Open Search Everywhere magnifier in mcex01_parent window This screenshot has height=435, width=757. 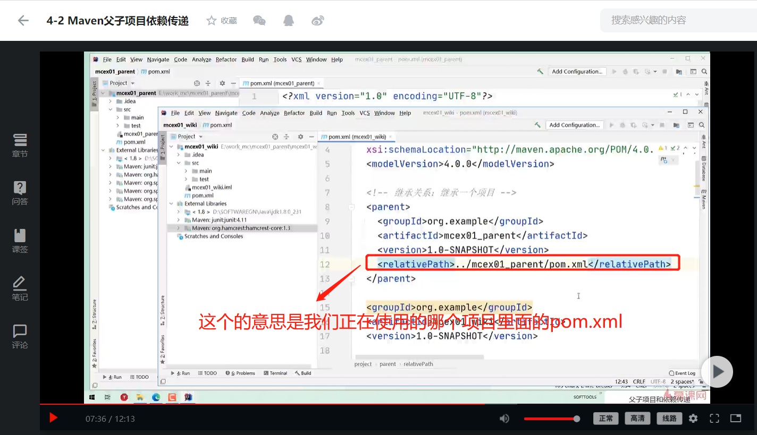click(x=704, y=71)
